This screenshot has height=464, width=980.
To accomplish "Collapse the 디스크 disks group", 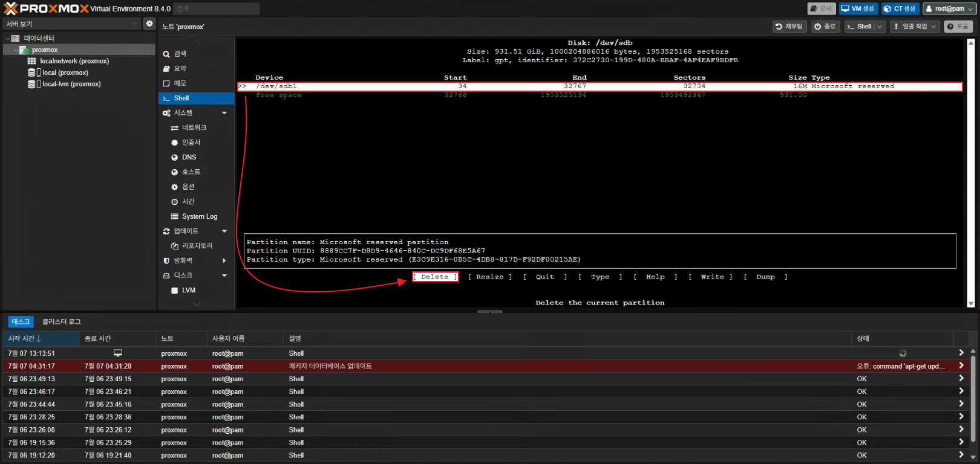I will tap(224, 275).
